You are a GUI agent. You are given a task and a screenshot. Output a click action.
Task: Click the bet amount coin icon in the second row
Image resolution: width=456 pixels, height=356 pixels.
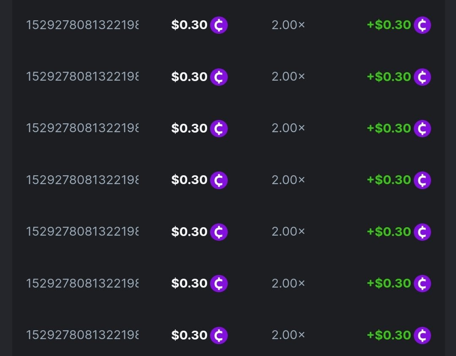pyautogui.click(x=219, y=77)
